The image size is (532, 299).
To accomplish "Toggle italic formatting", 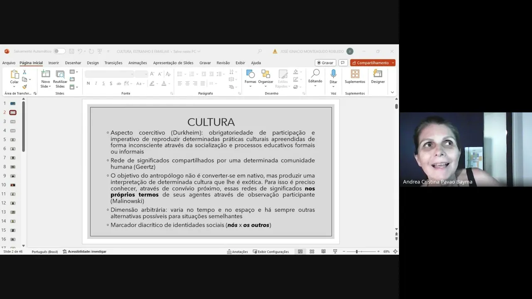I will [x=96, y=83].
